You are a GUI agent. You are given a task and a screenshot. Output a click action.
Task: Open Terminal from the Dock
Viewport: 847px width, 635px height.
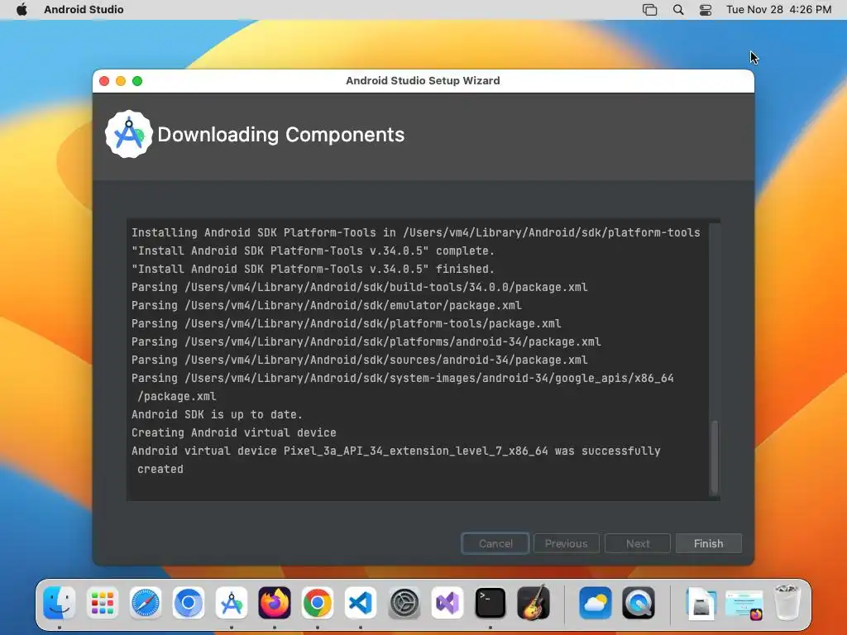coord(490,602)
